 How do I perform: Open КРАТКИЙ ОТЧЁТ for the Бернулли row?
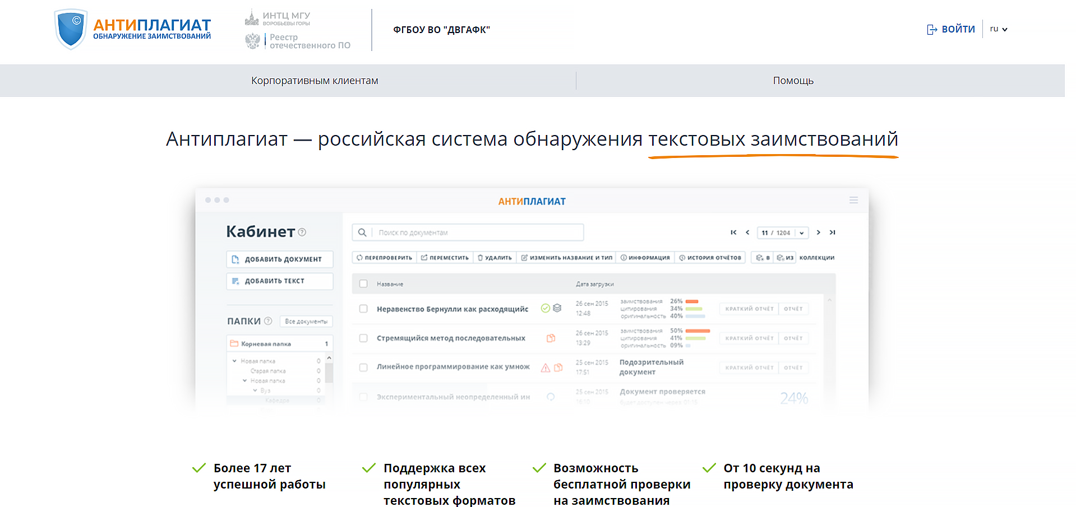(749, 309)
